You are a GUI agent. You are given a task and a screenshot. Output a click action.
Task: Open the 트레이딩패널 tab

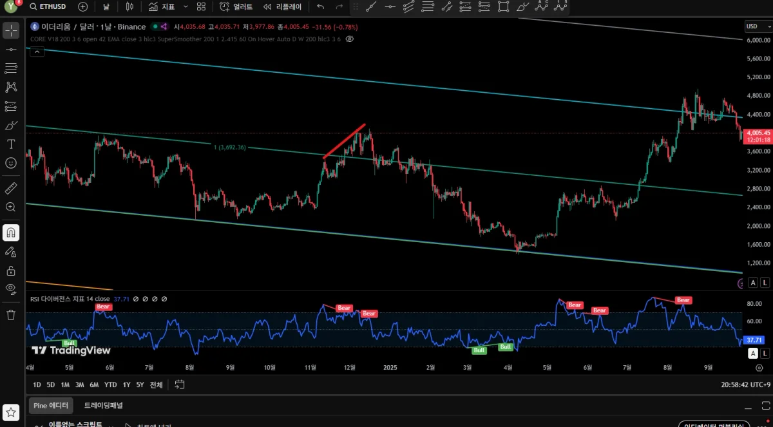103,405
